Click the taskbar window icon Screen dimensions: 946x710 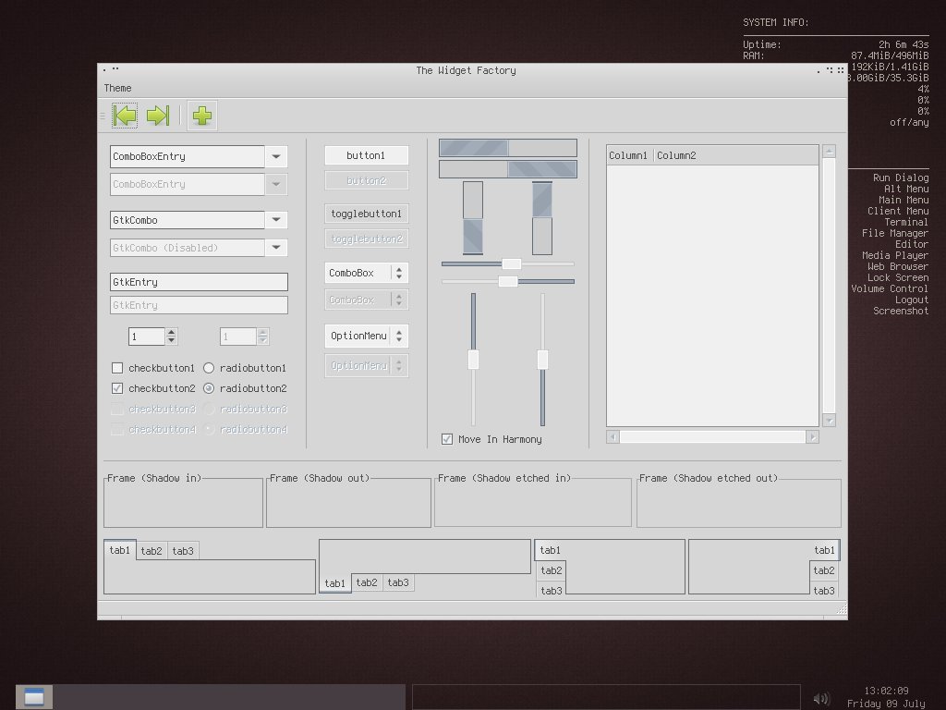34,697
